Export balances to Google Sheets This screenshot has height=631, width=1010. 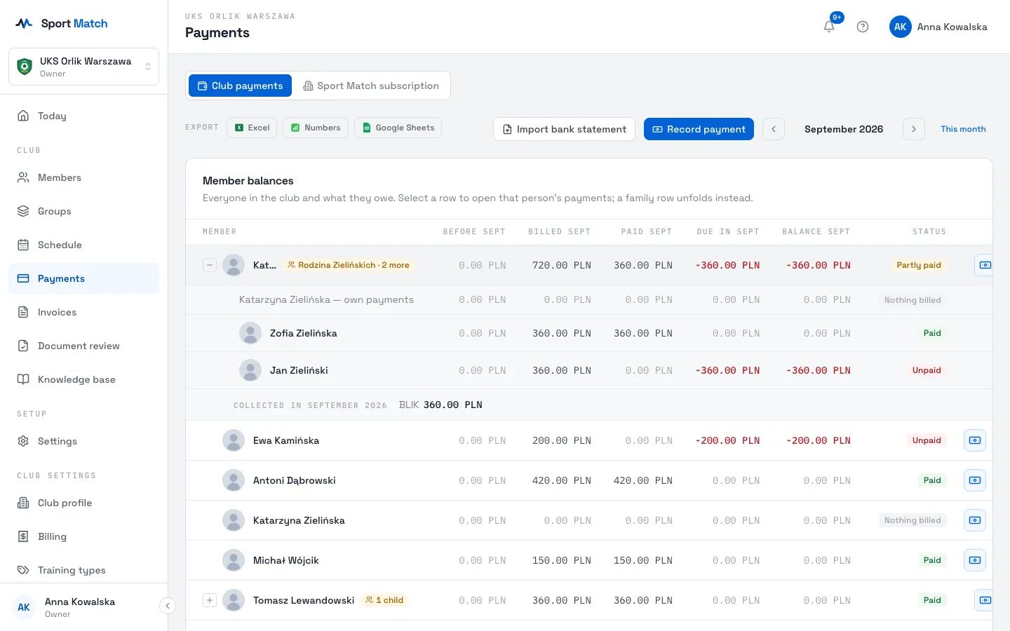[x=398, y=128]
